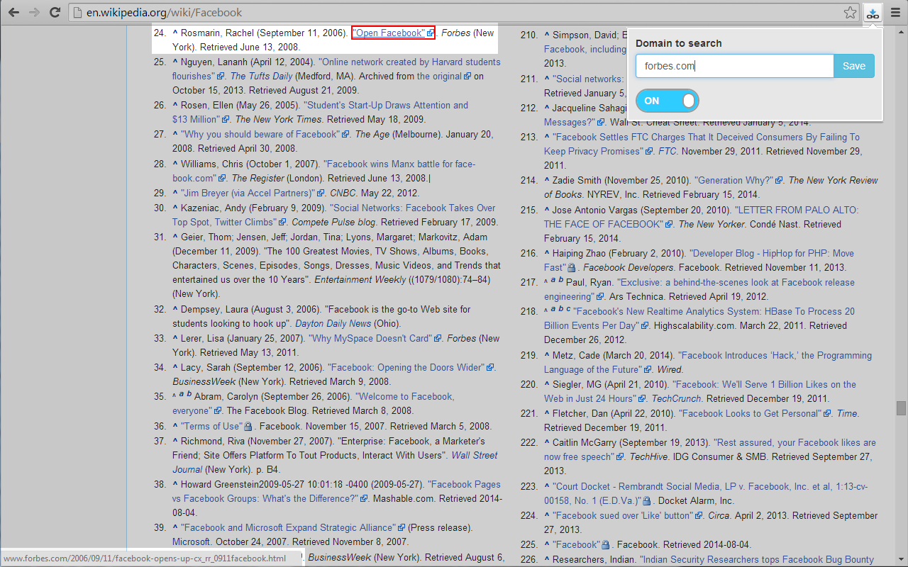Open Dayton Daily News link
Viewport: 908px width, 567px height.
[333, 323]
